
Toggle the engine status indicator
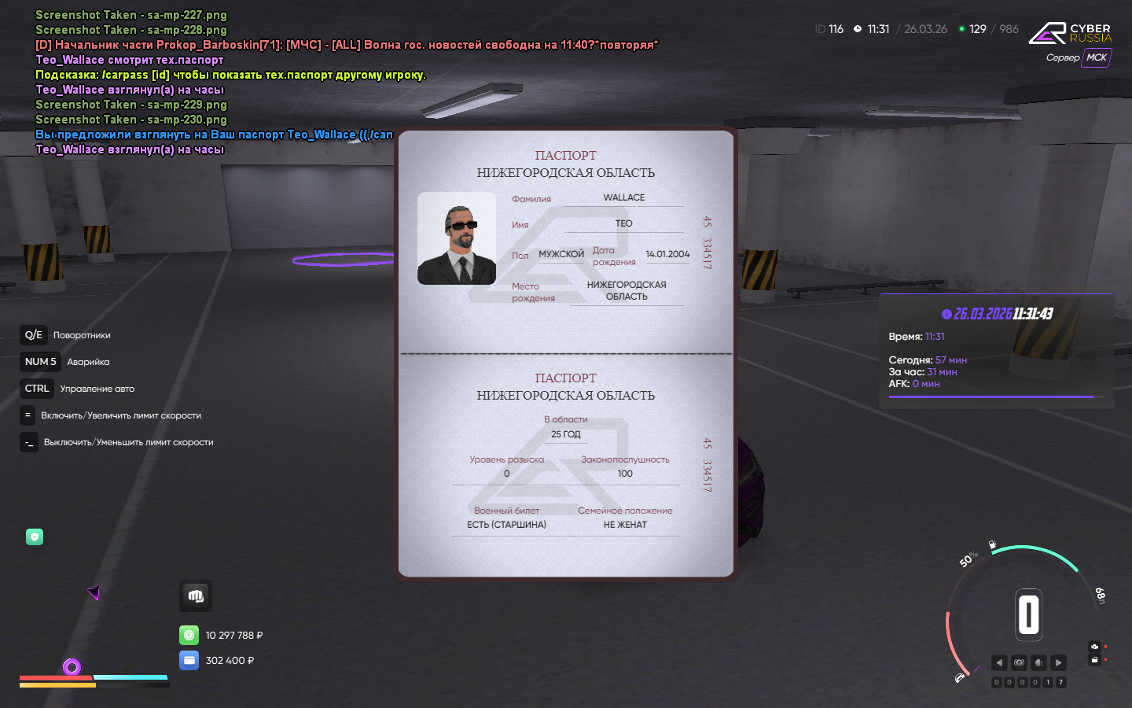pos(1094,647)
